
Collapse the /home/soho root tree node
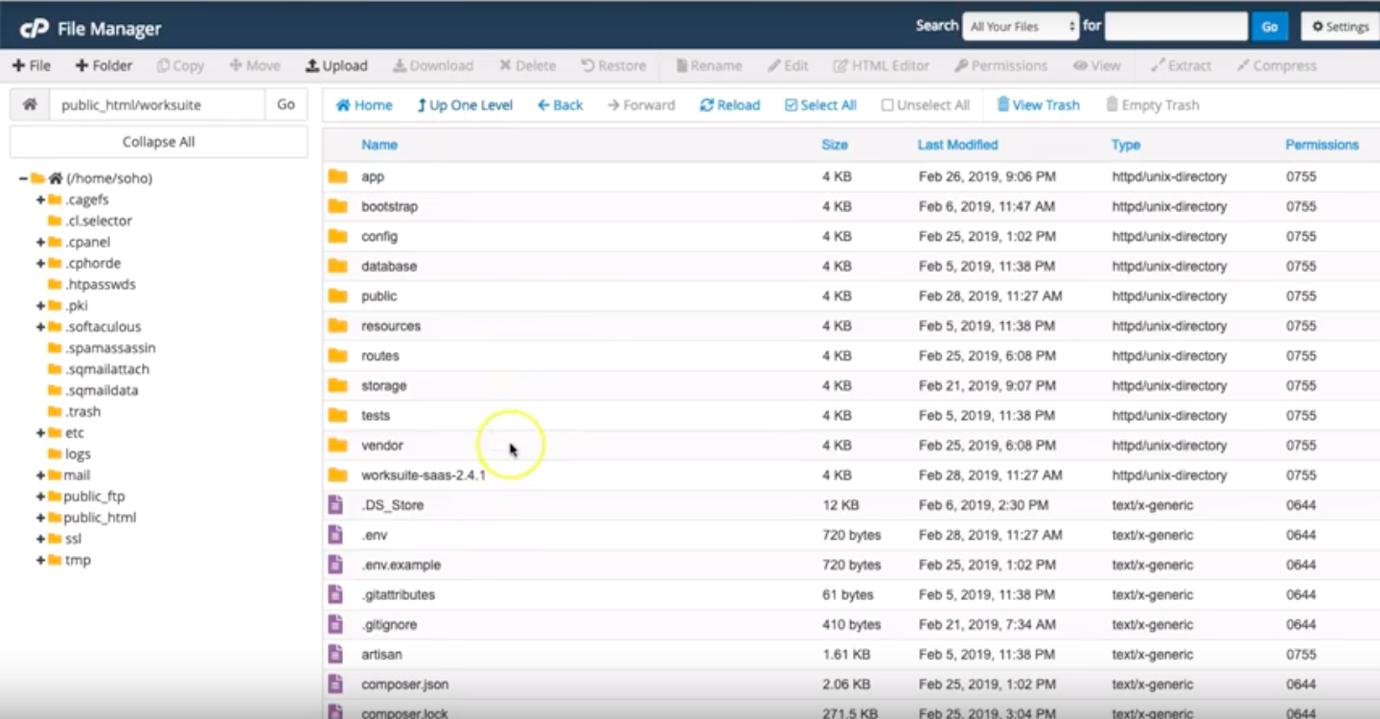(24, 178)
